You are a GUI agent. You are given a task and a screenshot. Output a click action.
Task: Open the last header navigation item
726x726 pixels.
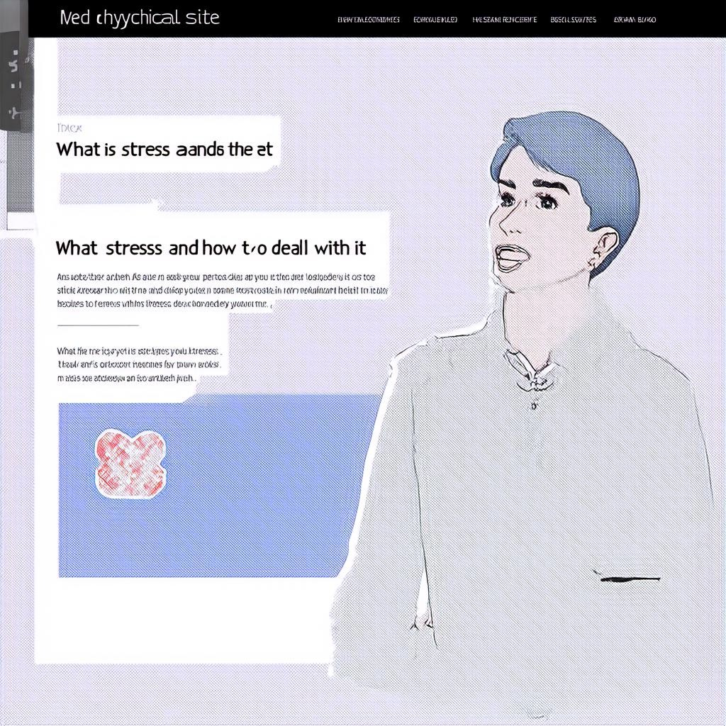[635, 19]
